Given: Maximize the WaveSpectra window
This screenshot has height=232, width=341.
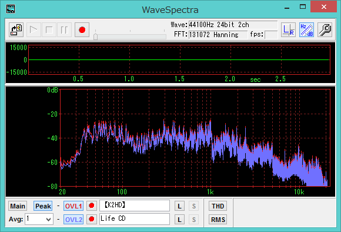Looking at the screenshot, I should click(303, 7).
